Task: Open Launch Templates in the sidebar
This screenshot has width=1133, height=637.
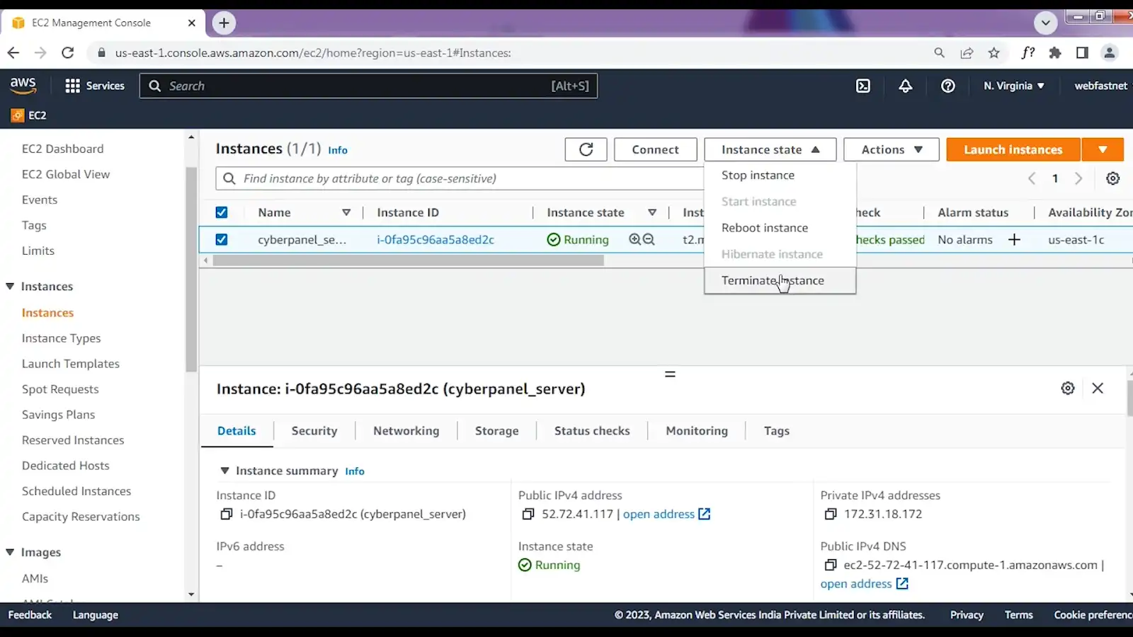Action: tap(71, 364)
